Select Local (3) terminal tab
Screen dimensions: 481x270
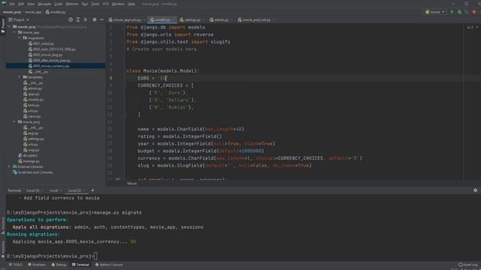point(33,190)
